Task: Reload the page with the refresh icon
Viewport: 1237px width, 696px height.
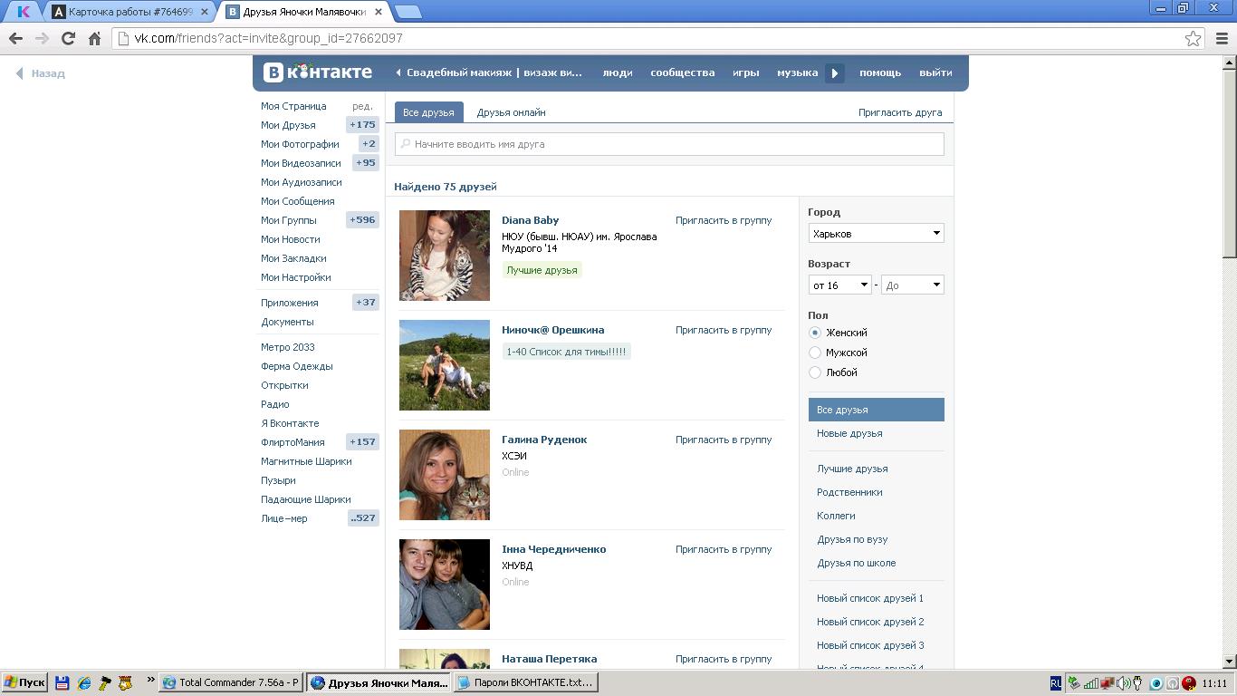Action: click(68, 38)
